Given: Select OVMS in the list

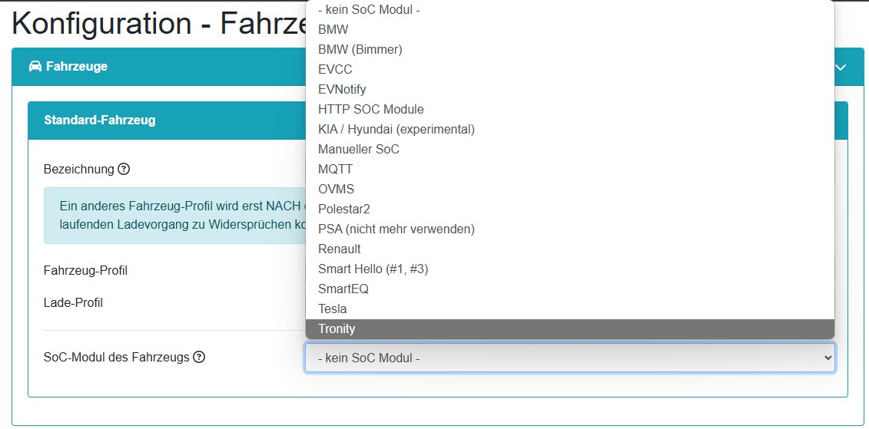Looking at the screenshot, I should point(337,189).
